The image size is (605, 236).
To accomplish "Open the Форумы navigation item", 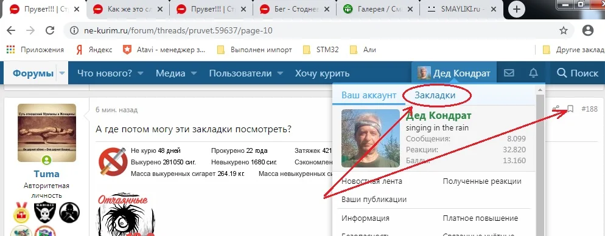I will (33, 73).
